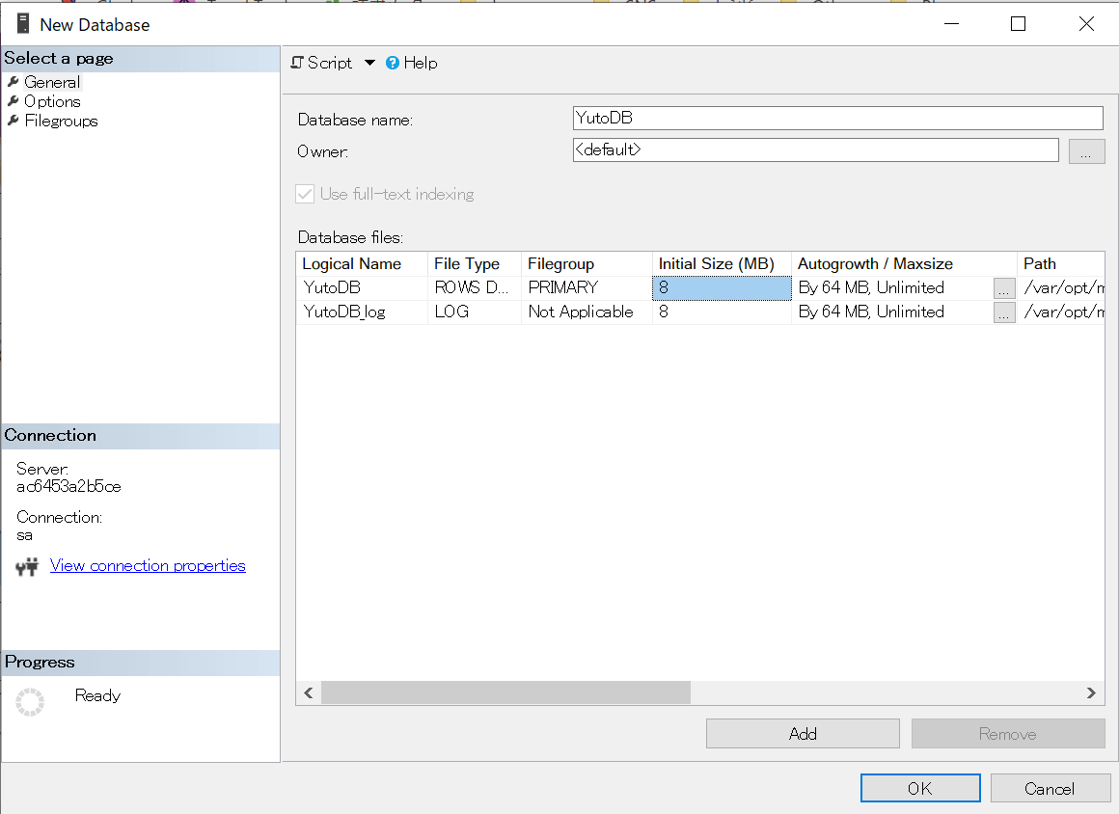Click the Ready spinner icon under Progress
Viewport: 1119px width, 814px height.
pos(30,701)
